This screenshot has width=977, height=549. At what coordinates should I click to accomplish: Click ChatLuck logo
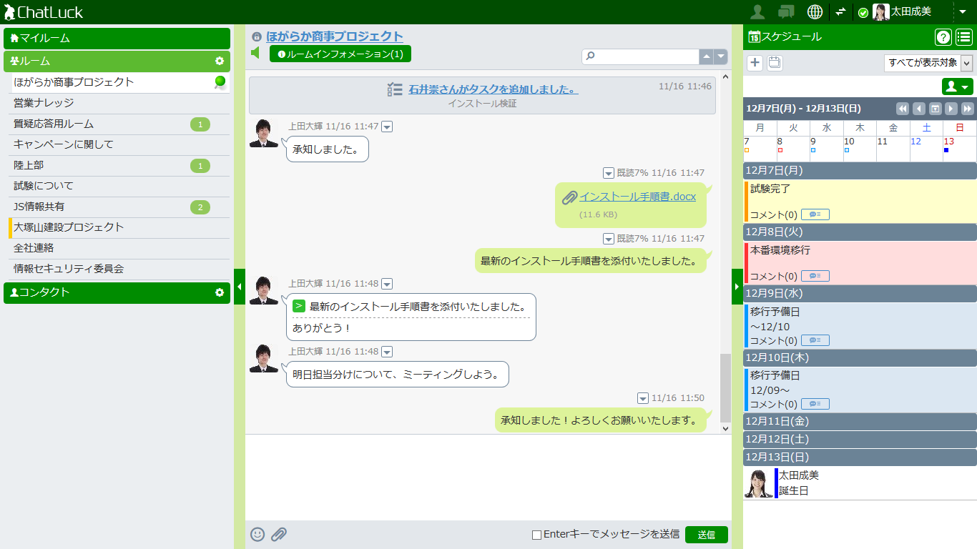coord(44,12)
